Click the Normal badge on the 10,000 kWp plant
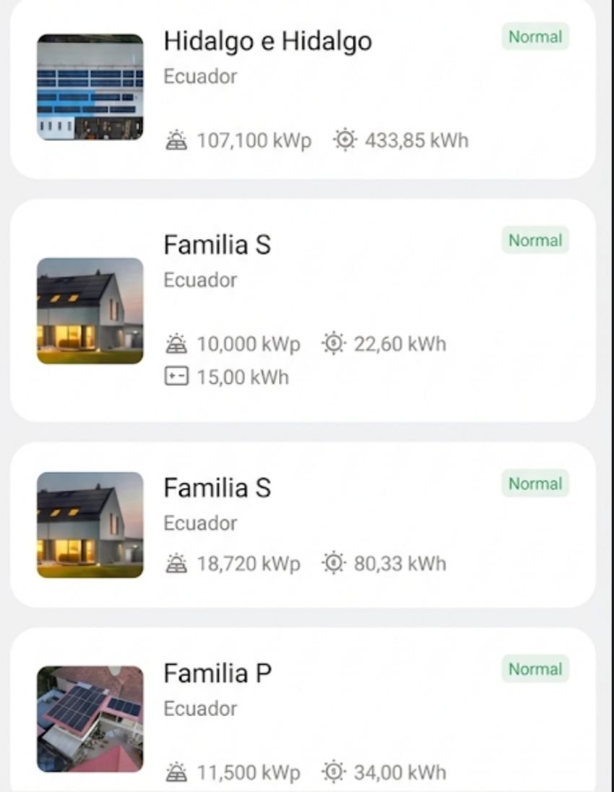614x792 pixels. 535,241
